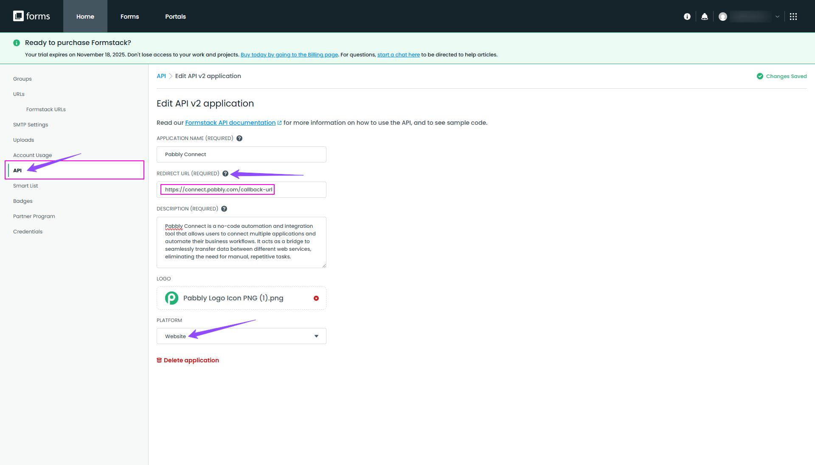
Task: Open the apps grid launcher
Action: tap(793, 17)
